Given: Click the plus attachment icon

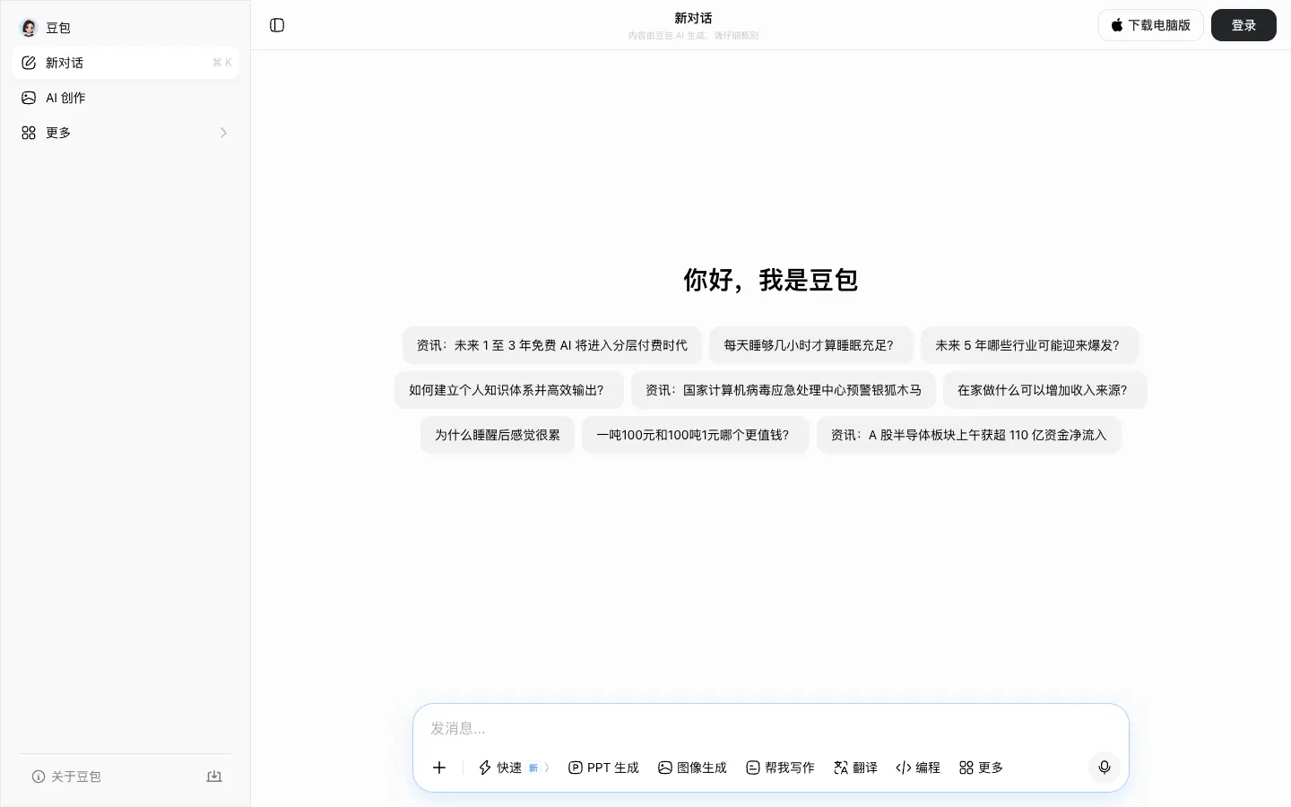Looking at the screenshot, I should pyautogui.click(x=439, y=768).
